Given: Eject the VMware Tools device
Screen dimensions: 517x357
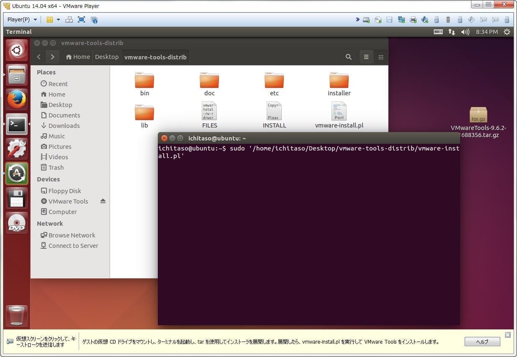Looking at the screenshot, I should pos(103,201).
